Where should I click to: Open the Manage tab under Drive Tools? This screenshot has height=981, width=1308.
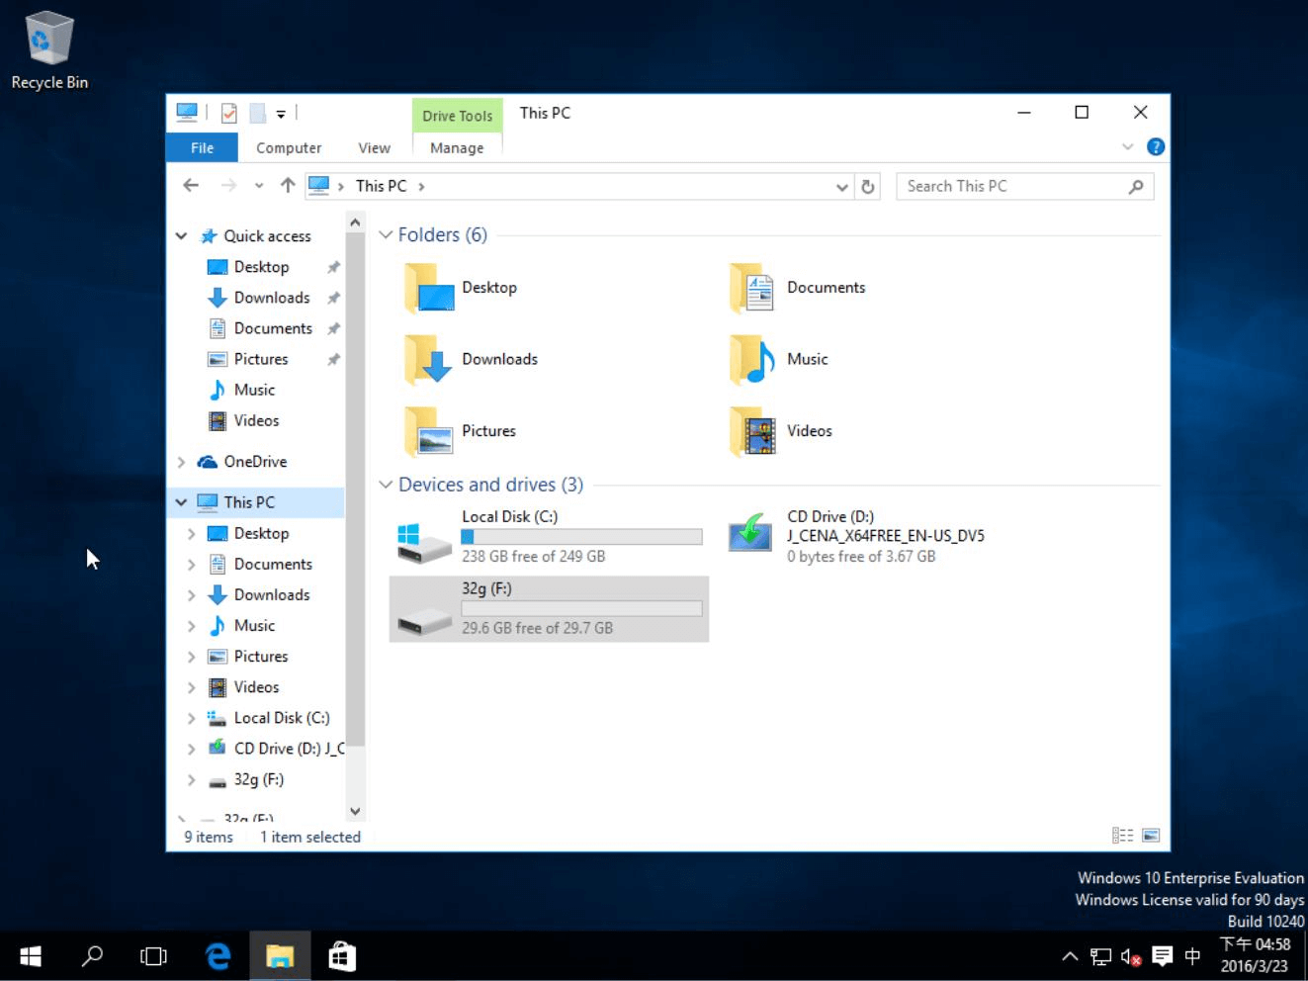457,147
